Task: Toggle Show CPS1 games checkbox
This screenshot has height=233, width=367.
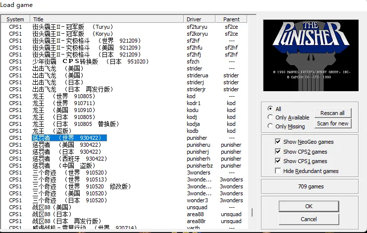Action: pos(278,161)
